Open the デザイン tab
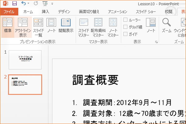The width and height of the screenshot is (186, 124). point(64,12)
